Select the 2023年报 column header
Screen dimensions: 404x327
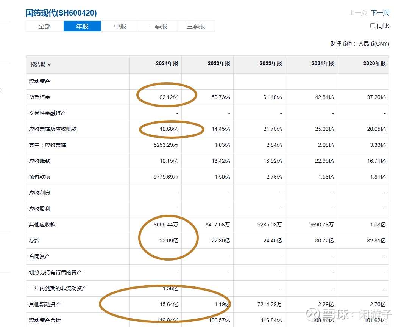(218, 64)
